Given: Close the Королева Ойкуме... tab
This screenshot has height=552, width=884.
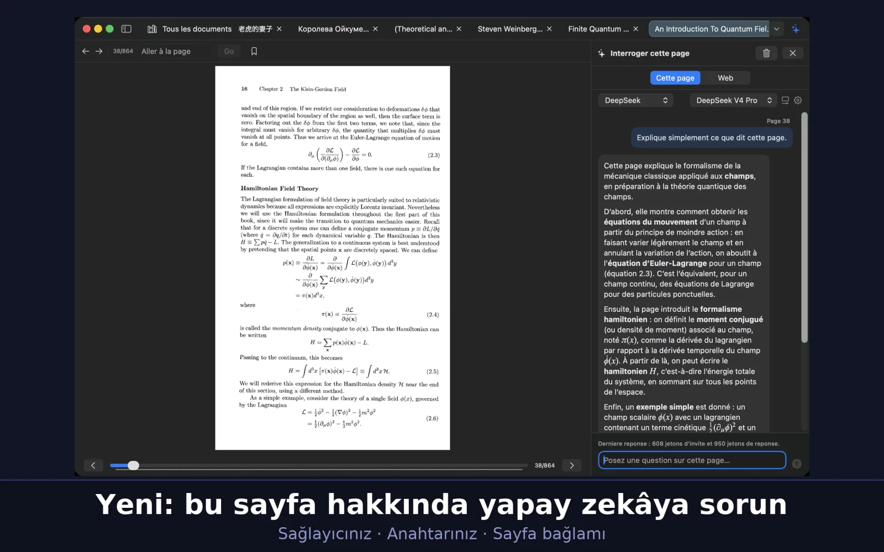Looking at the screenshot, I should [x=375, y=29].
